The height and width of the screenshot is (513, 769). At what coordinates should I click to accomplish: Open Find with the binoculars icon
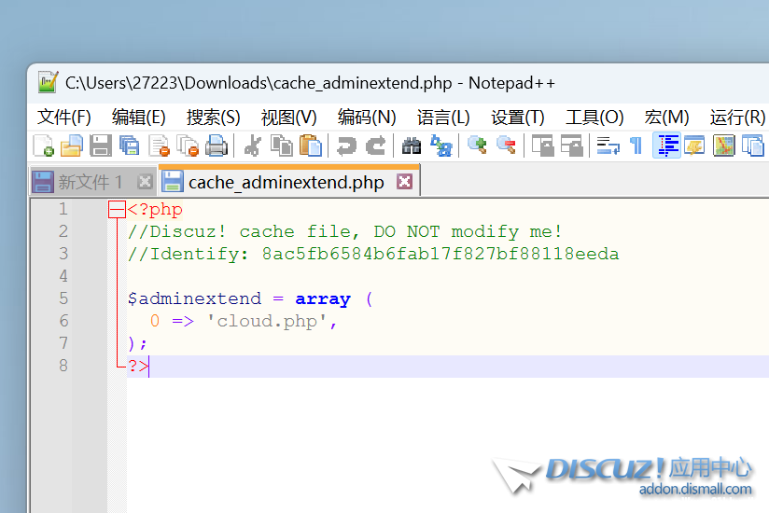[x=412, y=146]
